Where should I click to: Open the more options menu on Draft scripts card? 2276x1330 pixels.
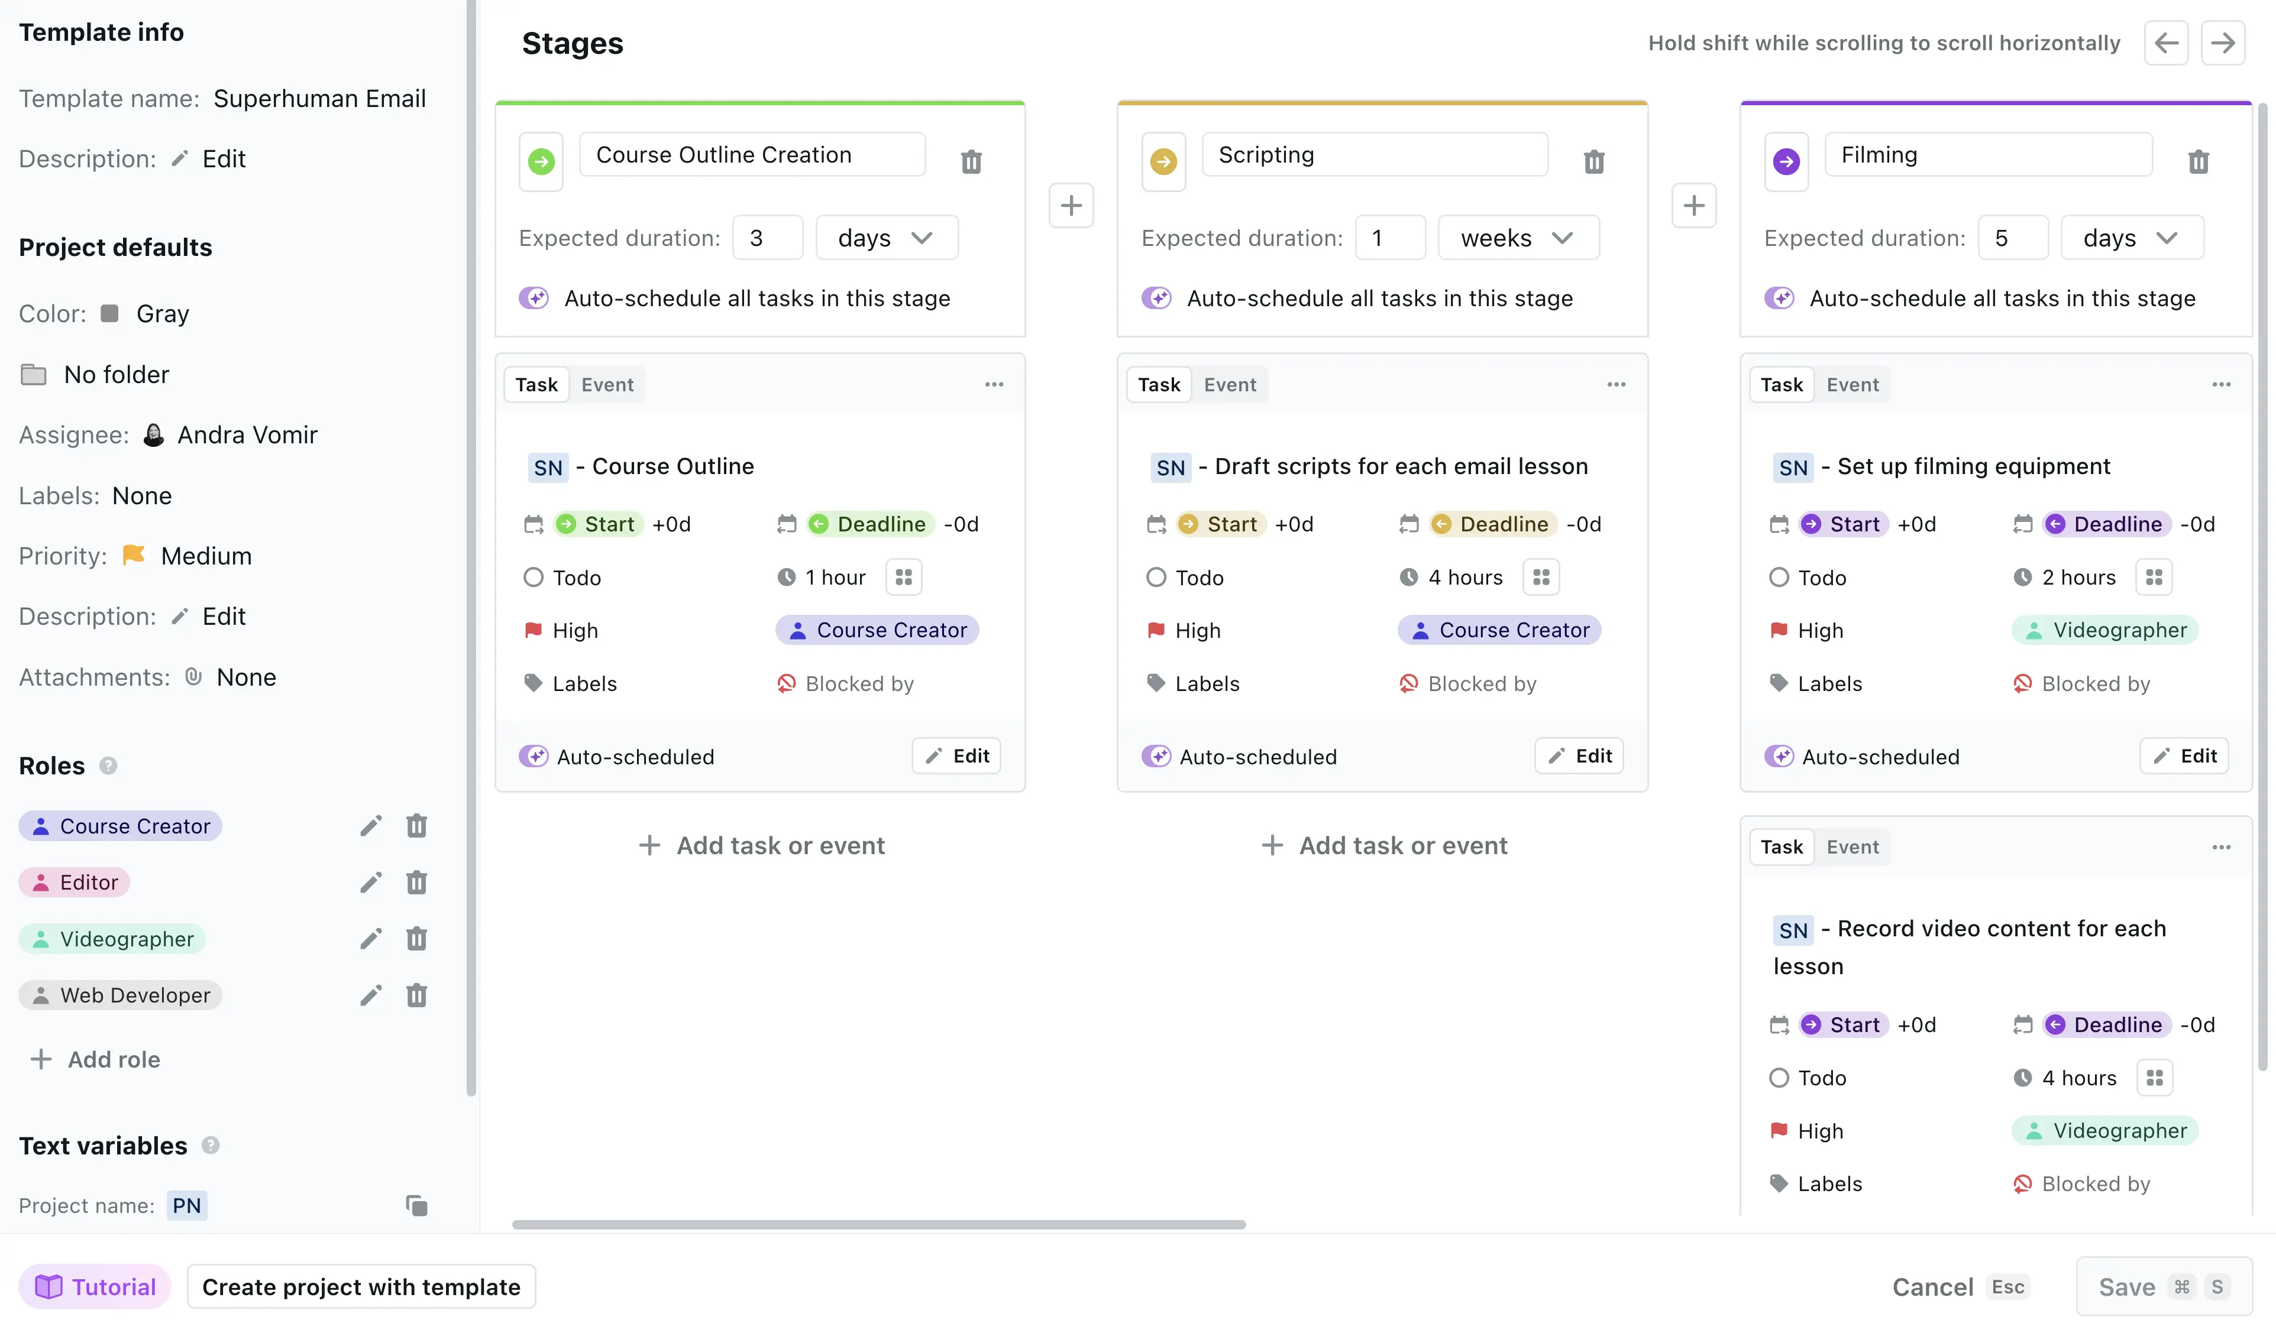[1616, 385]
